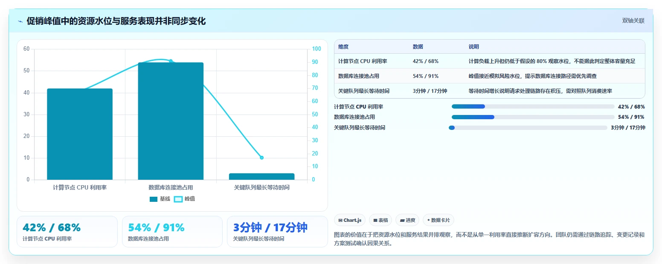Image resolution: width=662 pixels, height=264 pixels.
Task: Toggle the 基线 legend swatch
Action: point(154,199)
